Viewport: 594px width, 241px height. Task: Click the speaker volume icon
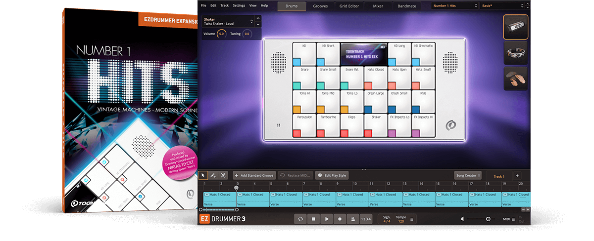(x=462, y=219)
